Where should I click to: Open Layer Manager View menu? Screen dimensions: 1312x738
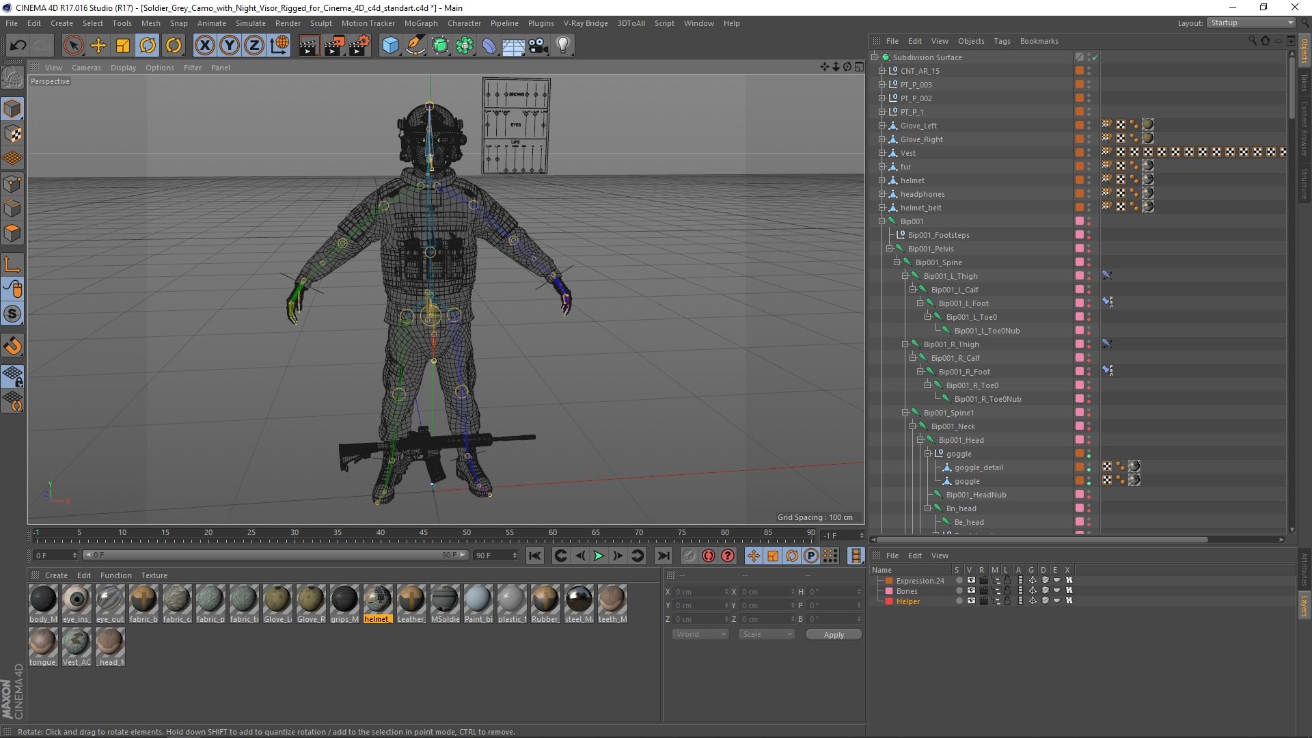[940, 556]
